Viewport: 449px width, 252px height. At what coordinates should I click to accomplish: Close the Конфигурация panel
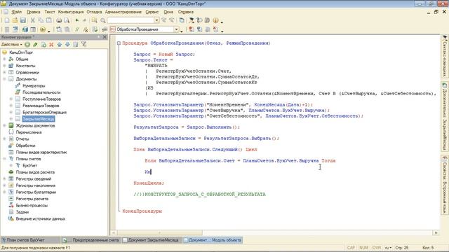105,37
